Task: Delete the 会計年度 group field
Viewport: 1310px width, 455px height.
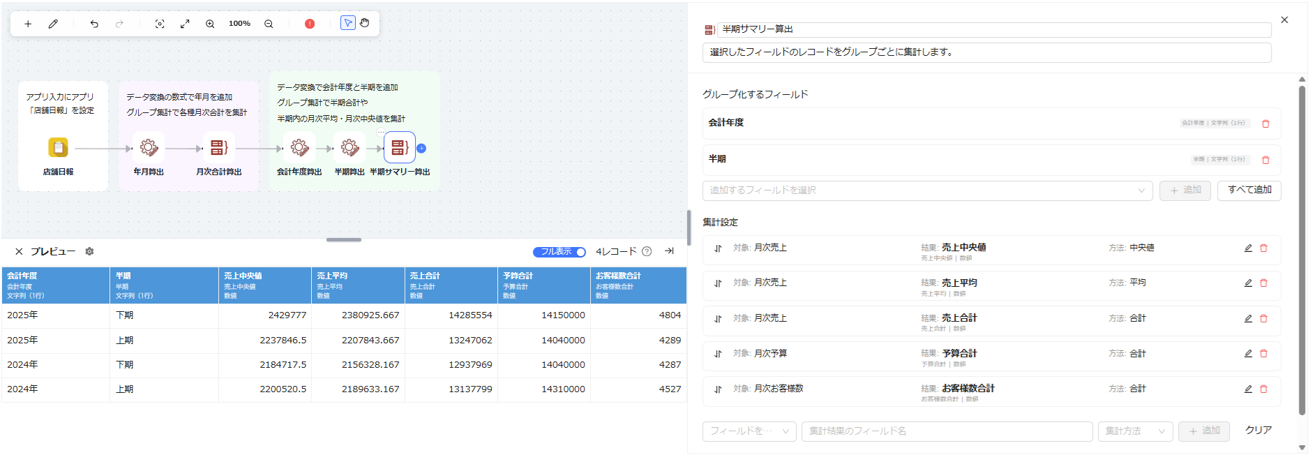Action: pyautogui.click(x=1265, y=124)
